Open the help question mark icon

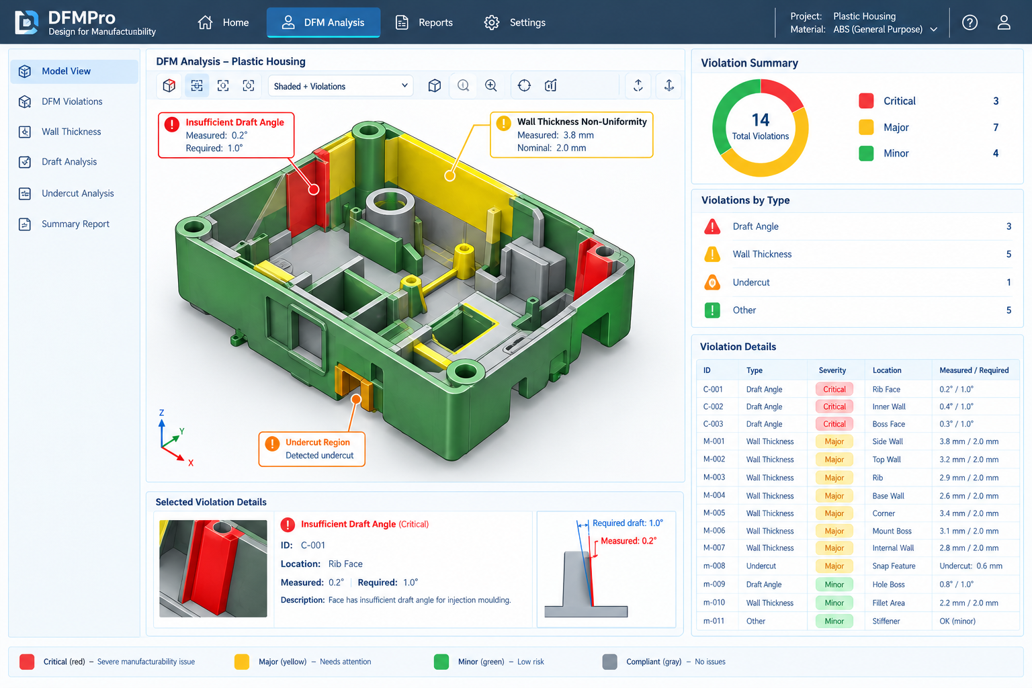970,22
